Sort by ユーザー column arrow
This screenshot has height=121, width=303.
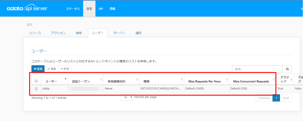(66, 79)
